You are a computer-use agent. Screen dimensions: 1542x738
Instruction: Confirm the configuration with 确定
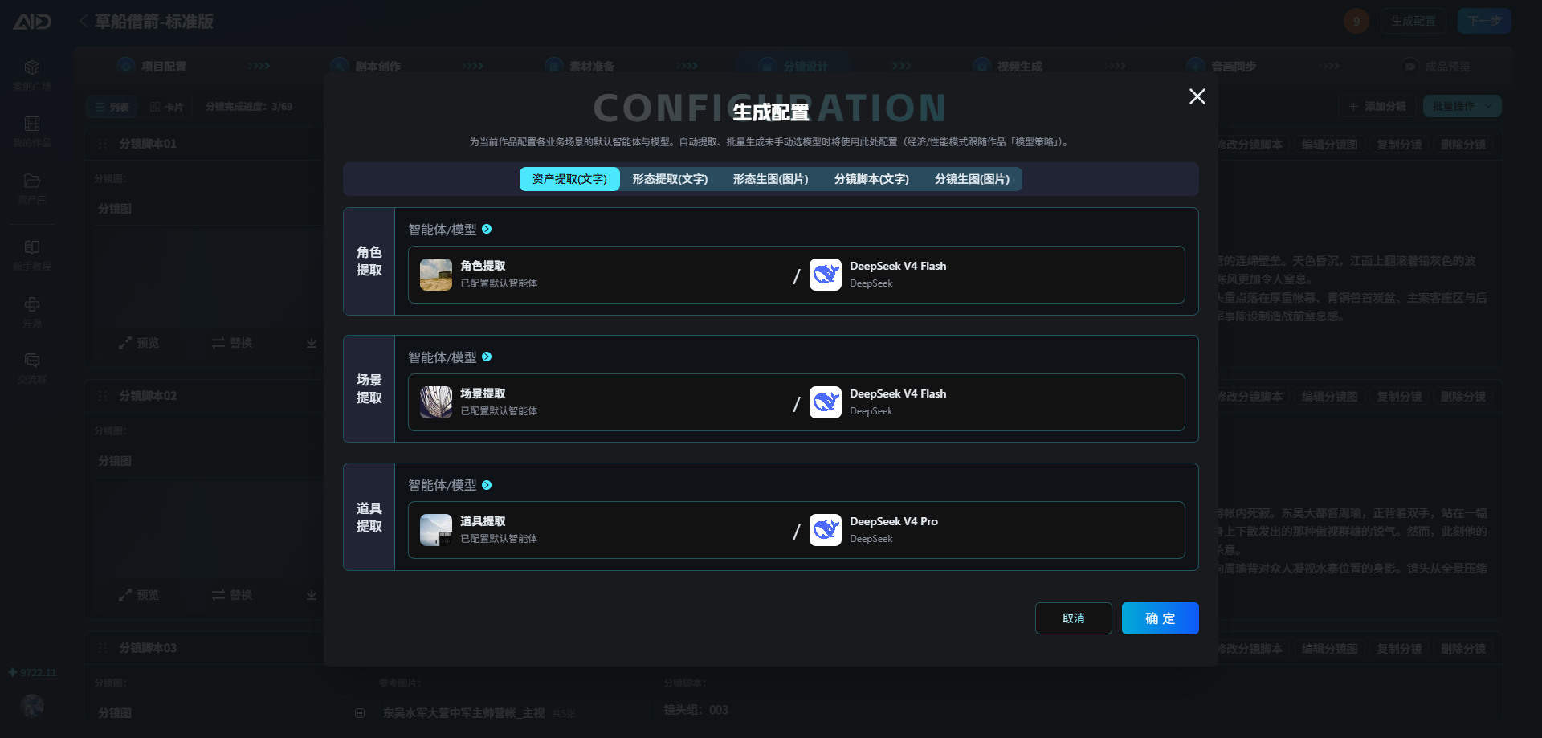click(x=1161, y=618)
